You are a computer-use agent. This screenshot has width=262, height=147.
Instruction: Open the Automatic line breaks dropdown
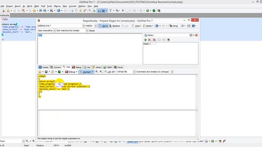click(172, 72)
